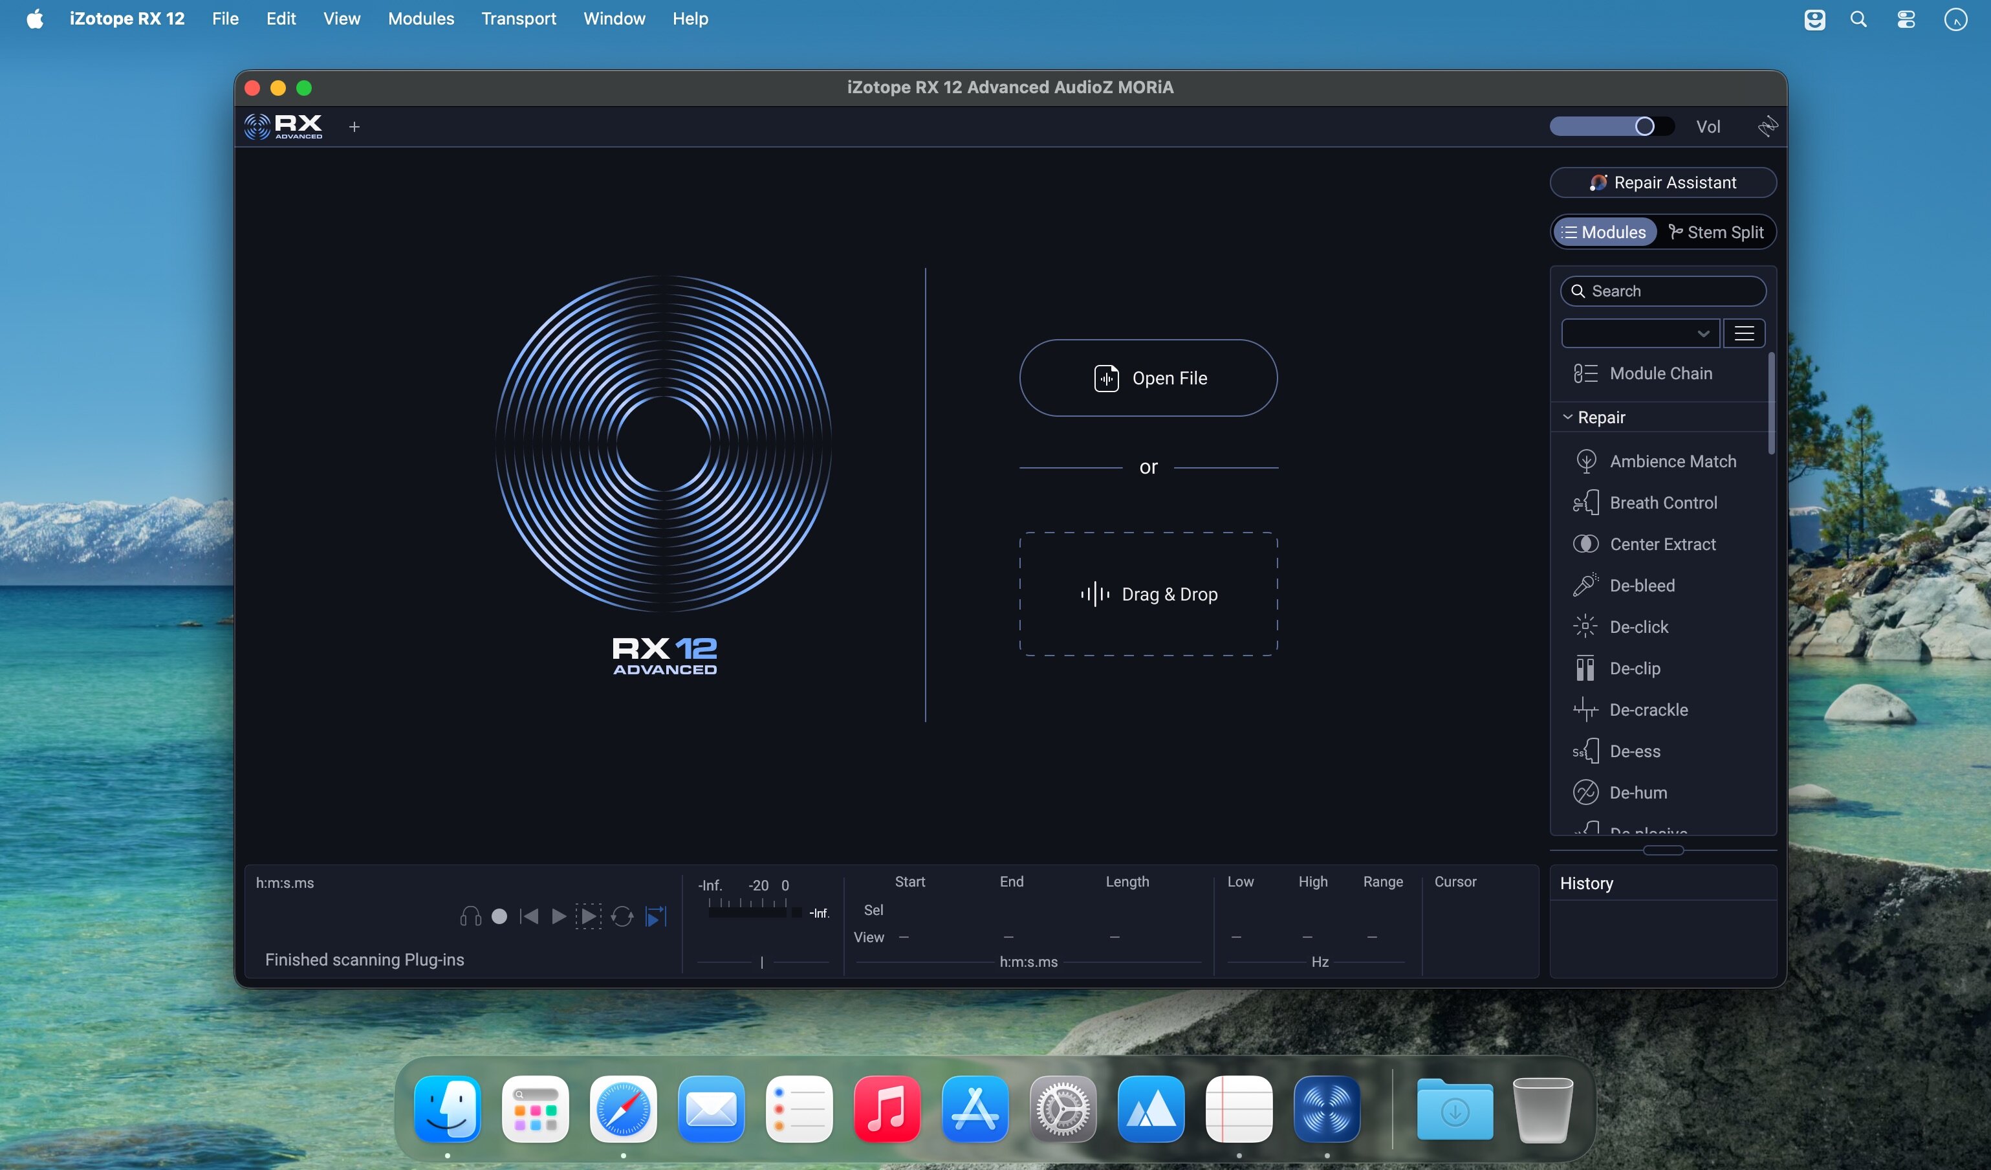
Task: Open the Apple menu
Action: pyautogui.click(x=35, y=18)
